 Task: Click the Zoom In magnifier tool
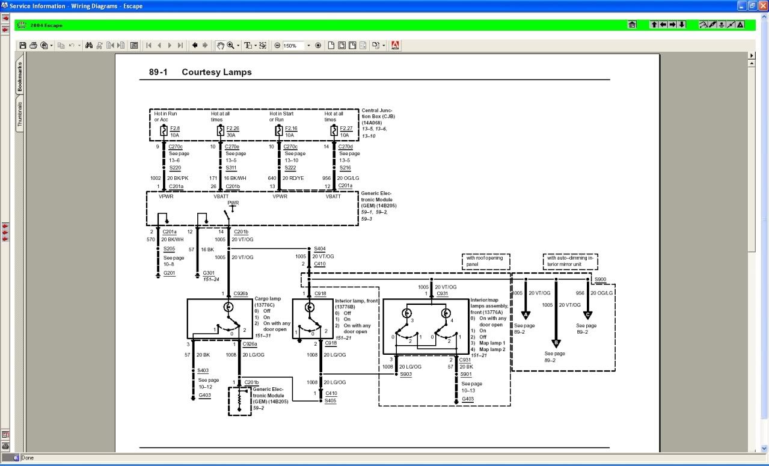pos(230,45)
